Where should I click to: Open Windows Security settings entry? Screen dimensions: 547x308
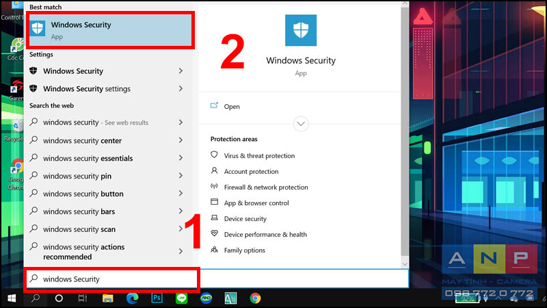87,89
